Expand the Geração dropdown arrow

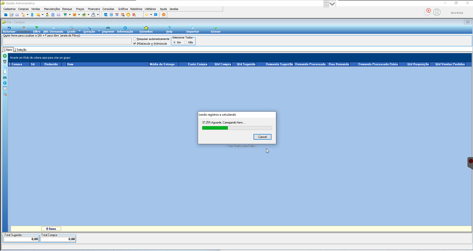pyautogui.click(x=99, y=31)
